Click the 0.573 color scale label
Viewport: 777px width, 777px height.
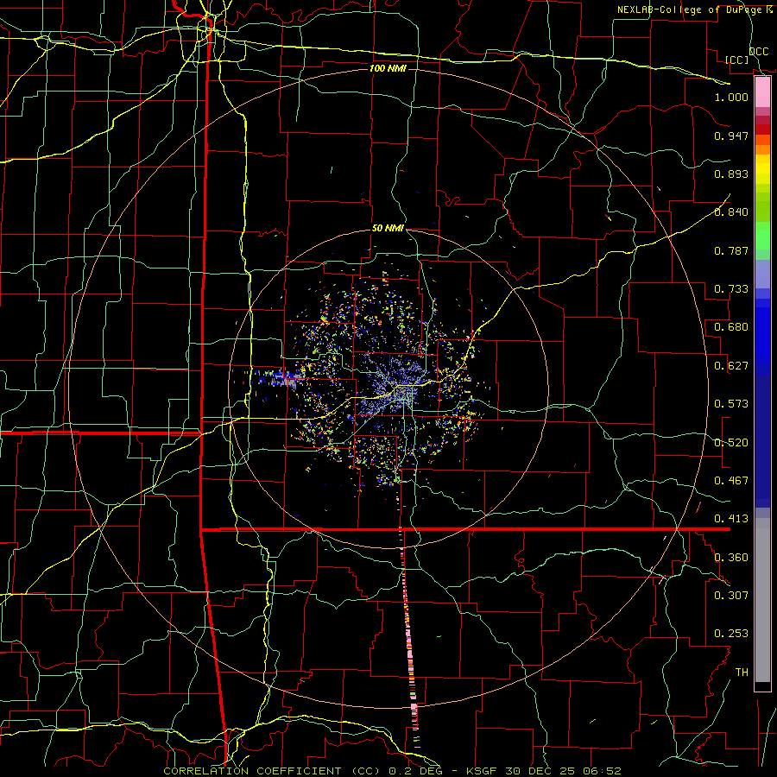731,404
